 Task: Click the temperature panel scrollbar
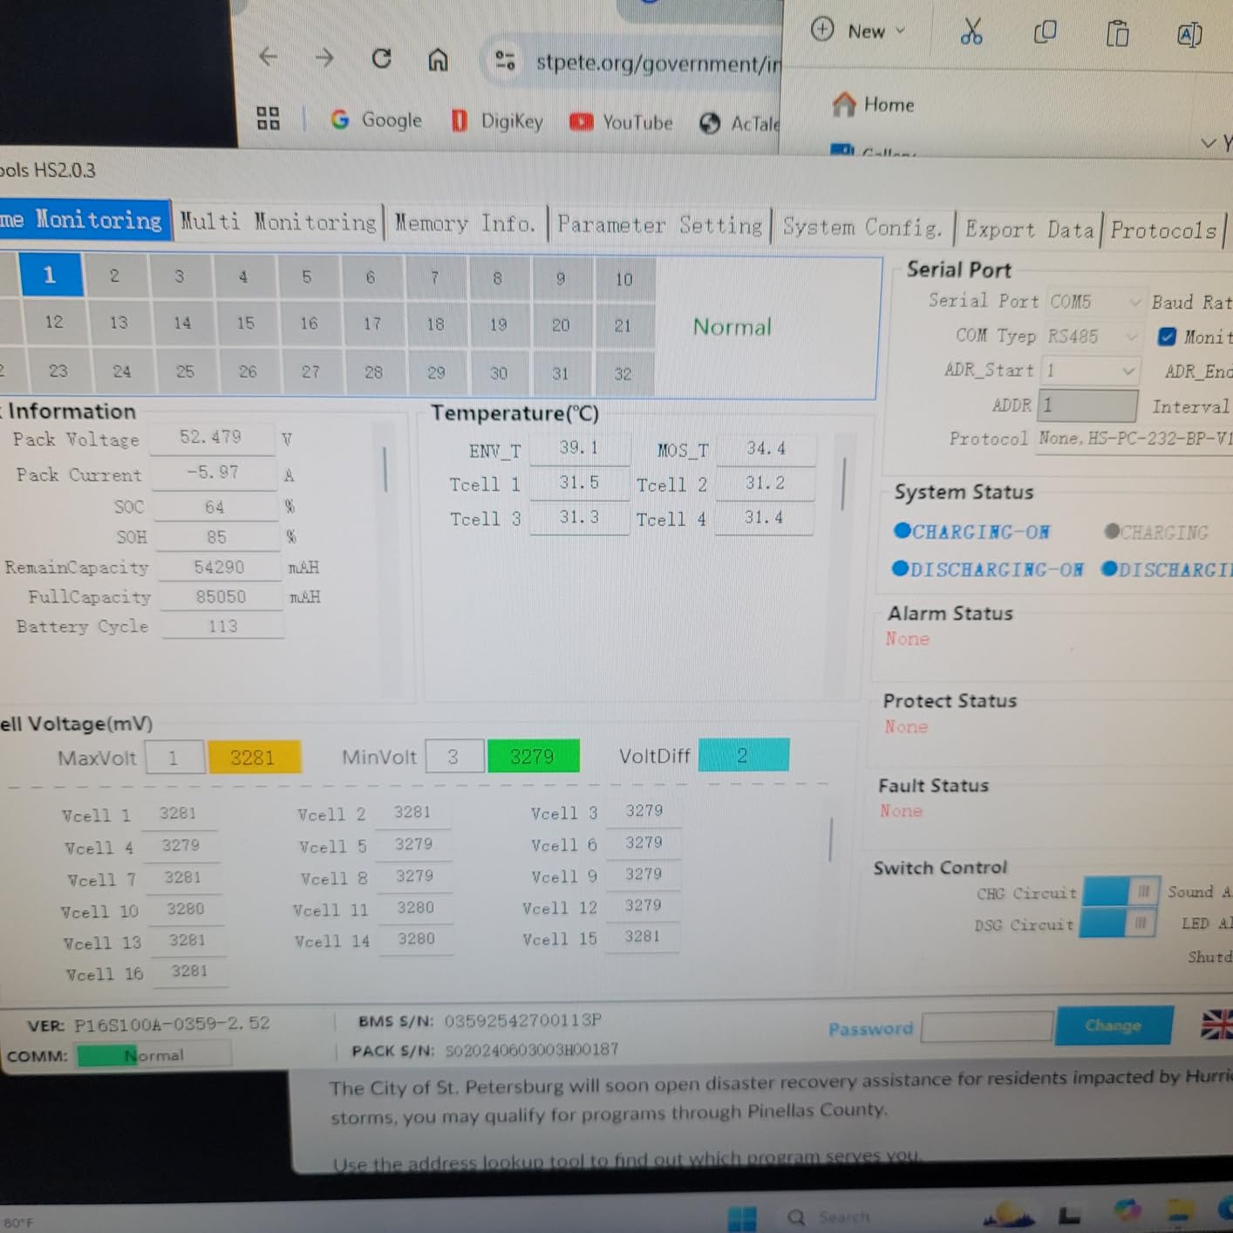(x=843, y=483)
